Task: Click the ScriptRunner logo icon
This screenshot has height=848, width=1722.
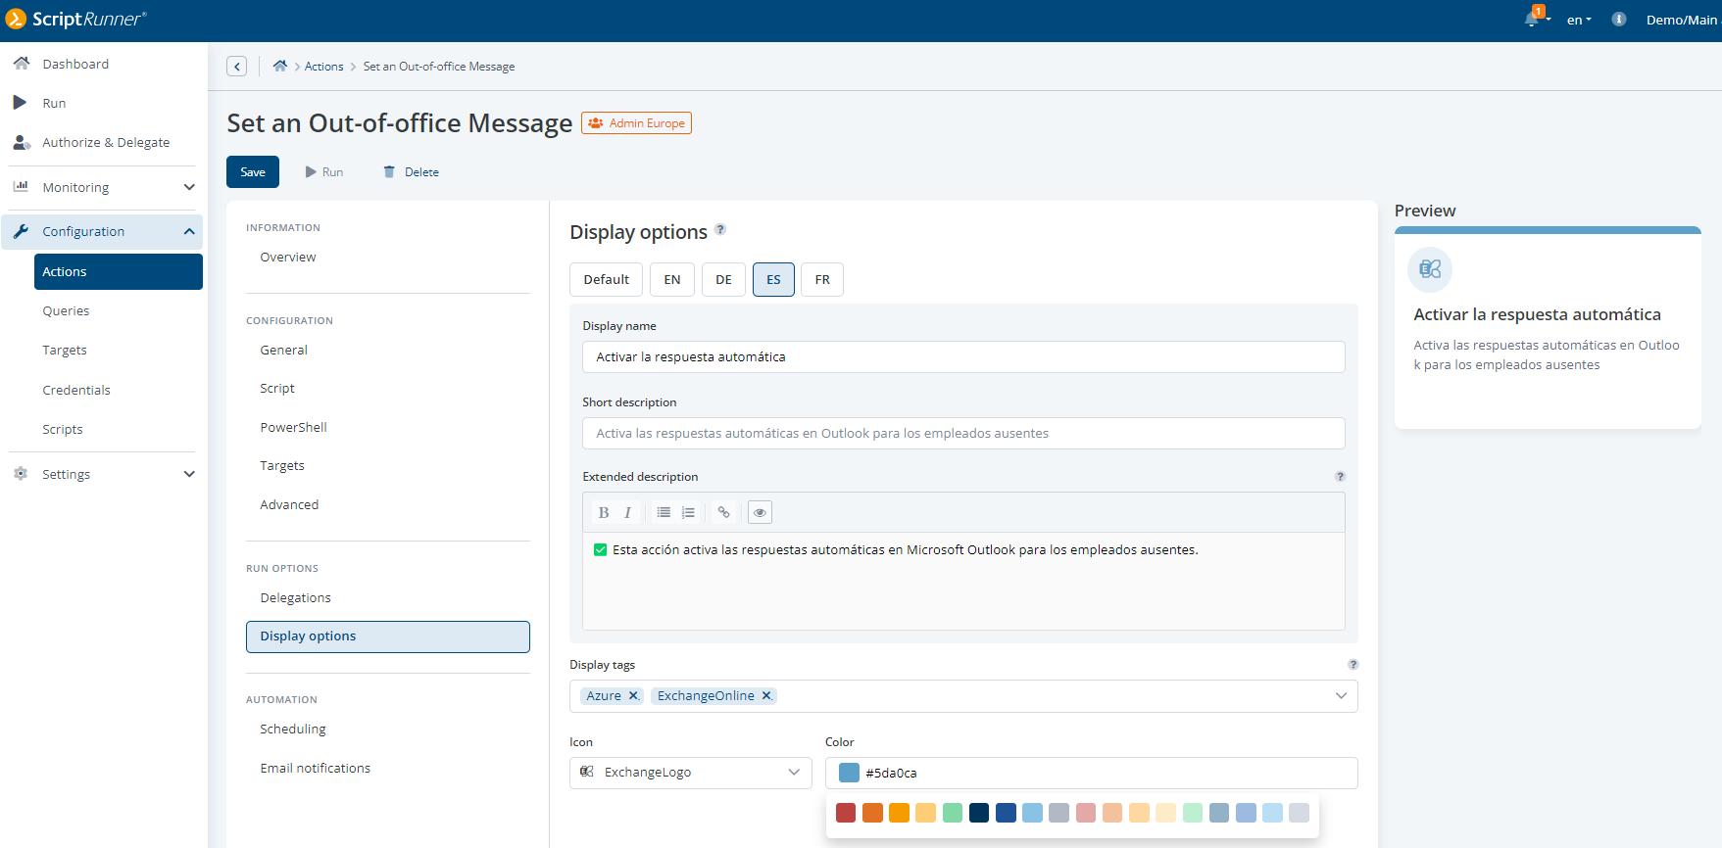Action: (x=16, y=19)
